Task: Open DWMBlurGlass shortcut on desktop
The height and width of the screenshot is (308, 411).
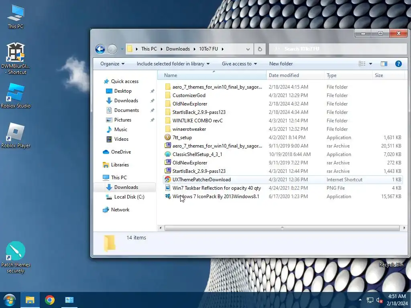Action: pos(16,58)
